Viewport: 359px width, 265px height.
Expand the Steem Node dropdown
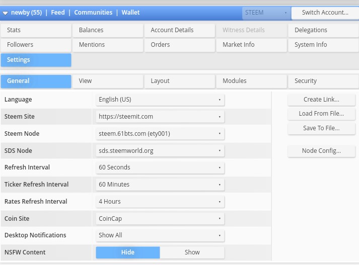160,134
